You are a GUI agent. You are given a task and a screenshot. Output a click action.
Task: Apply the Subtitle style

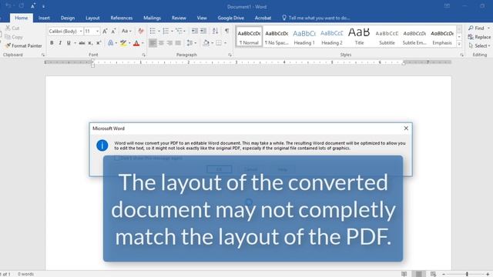click(x=387, y=37)
